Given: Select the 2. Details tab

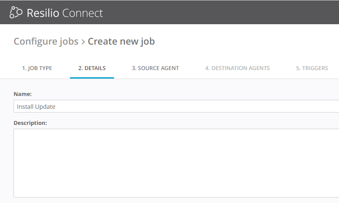Looking at the screenshot, I should pos(92,68).
